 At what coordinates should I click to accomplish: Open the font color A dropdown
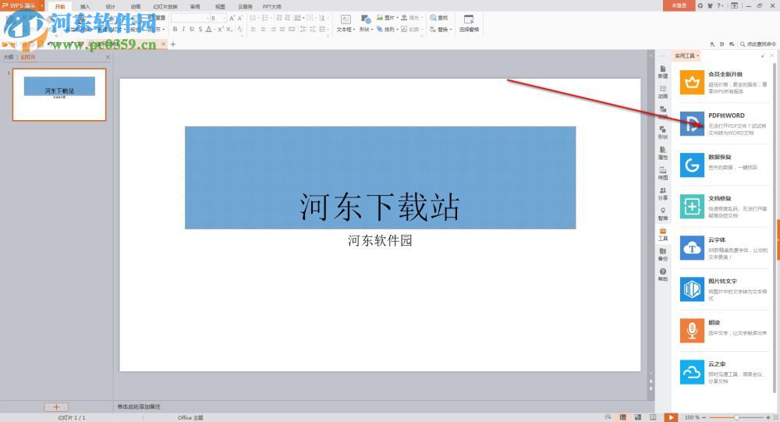214,30
